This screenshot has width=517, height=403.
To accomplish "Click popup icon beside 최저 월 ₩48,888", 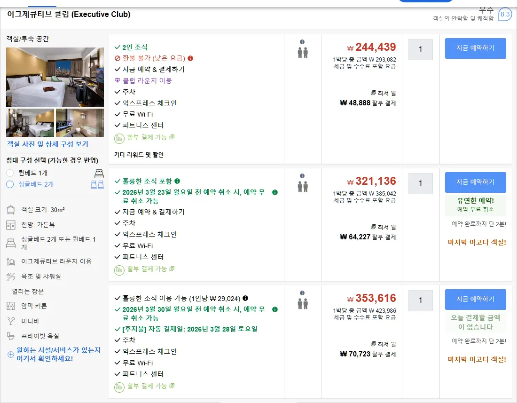I will [373, 93].
